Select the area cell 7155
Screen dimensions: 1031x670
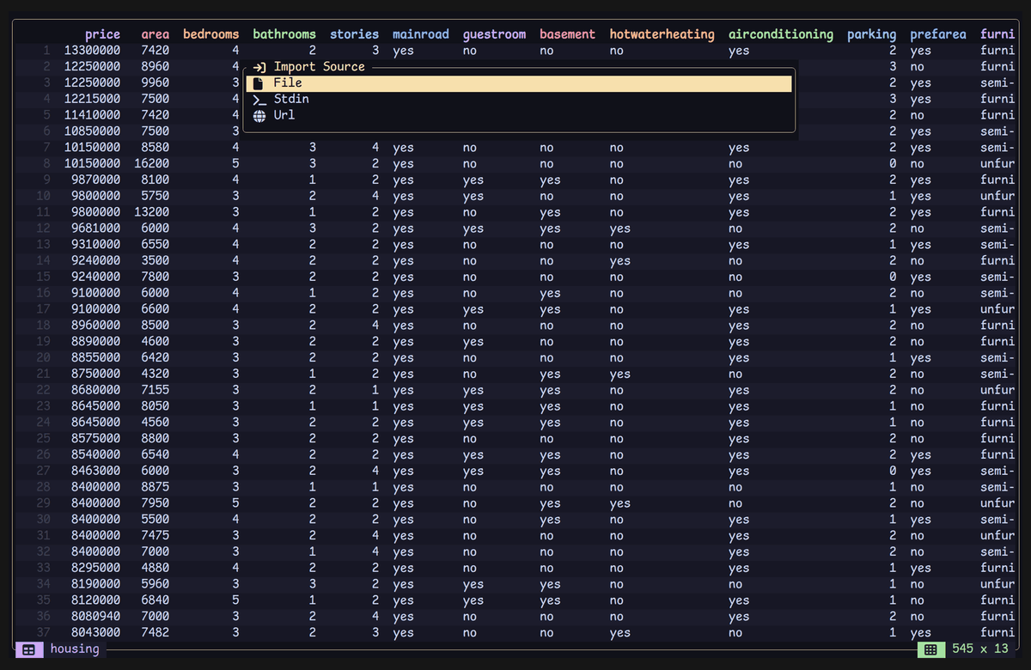(156, 390)
